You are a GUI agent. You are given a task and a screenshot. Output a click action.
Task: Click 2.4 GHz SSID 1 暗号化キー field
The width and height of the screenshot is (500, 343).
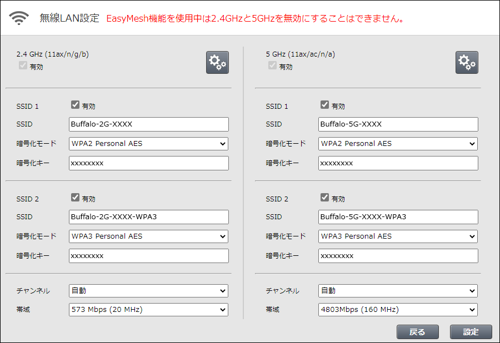pyautogui.click(x=148, y=163)
